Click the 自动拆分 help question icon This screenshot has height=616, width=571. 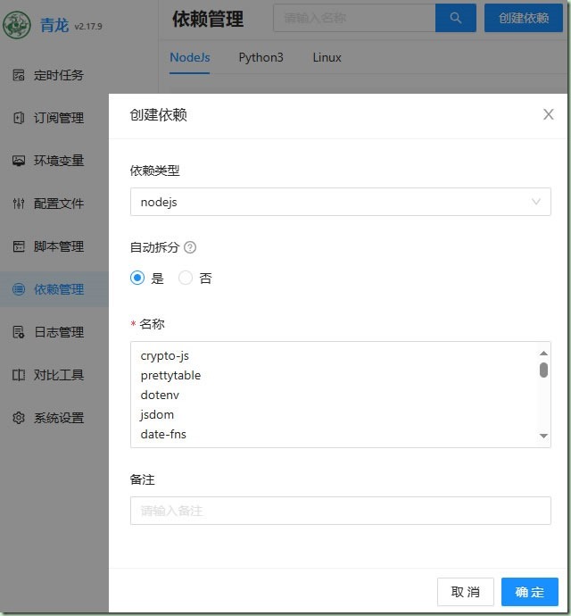tap(190, 247)
